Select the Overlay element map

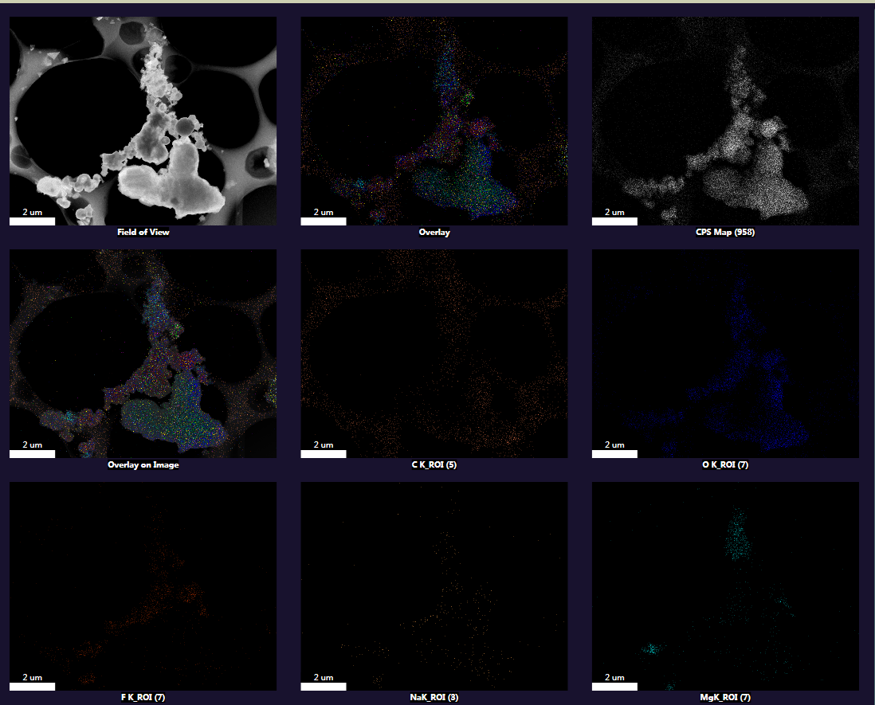point(434,121)
